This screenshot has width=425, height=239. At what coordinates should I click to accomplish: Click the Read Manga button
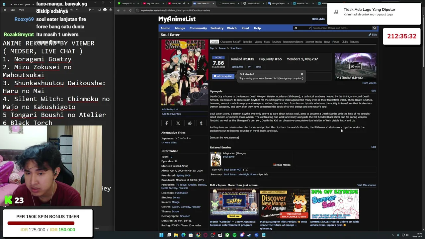point(282,165)
